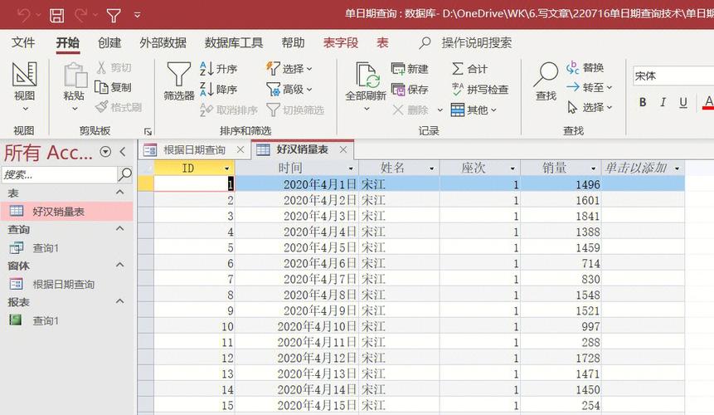Toggle 切换筛选 filter

(295, 110)
